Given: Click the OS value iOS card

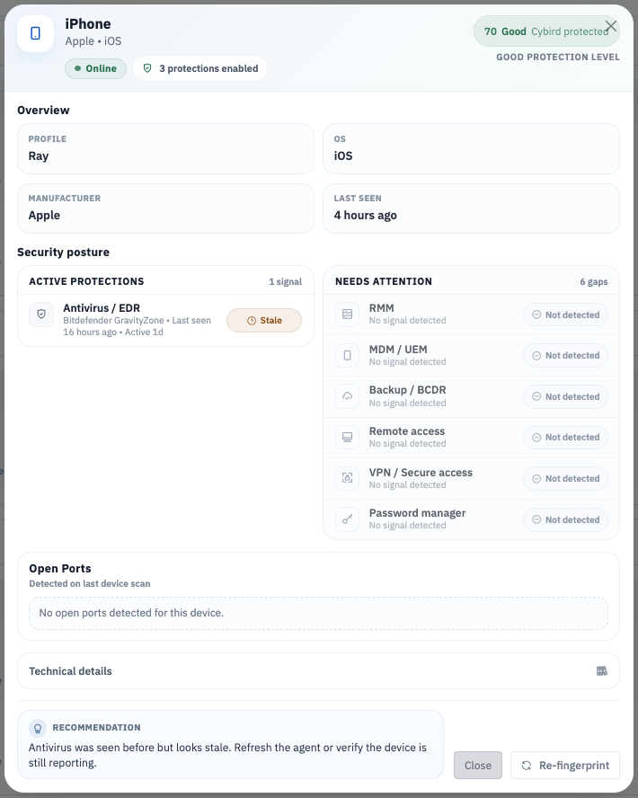Looking at the screenshot, I should tap(471, 148).
